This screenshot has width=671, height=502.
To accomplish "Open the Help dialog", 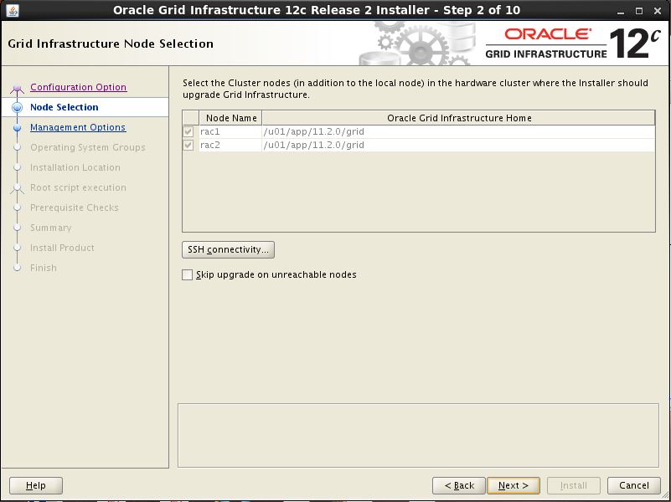I will click(x=36, y=485).
